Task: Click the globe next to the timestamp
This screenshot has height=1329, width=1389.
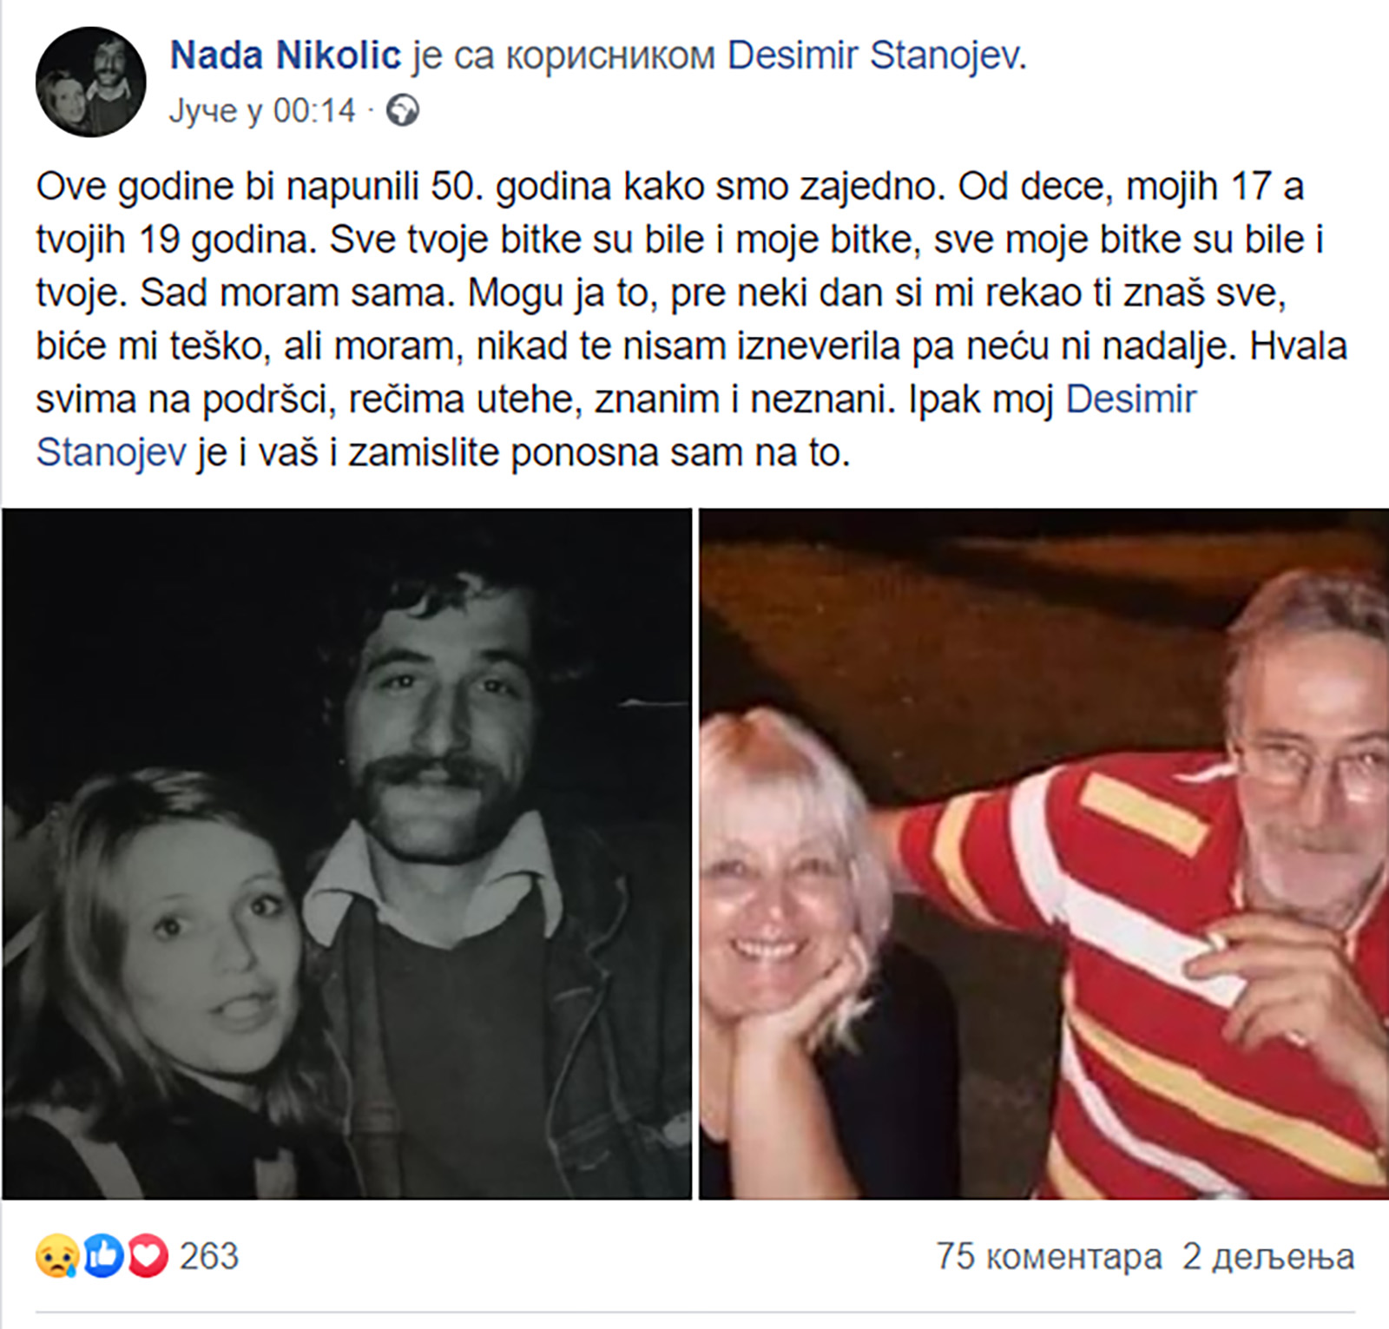Action: pos(405,111)
